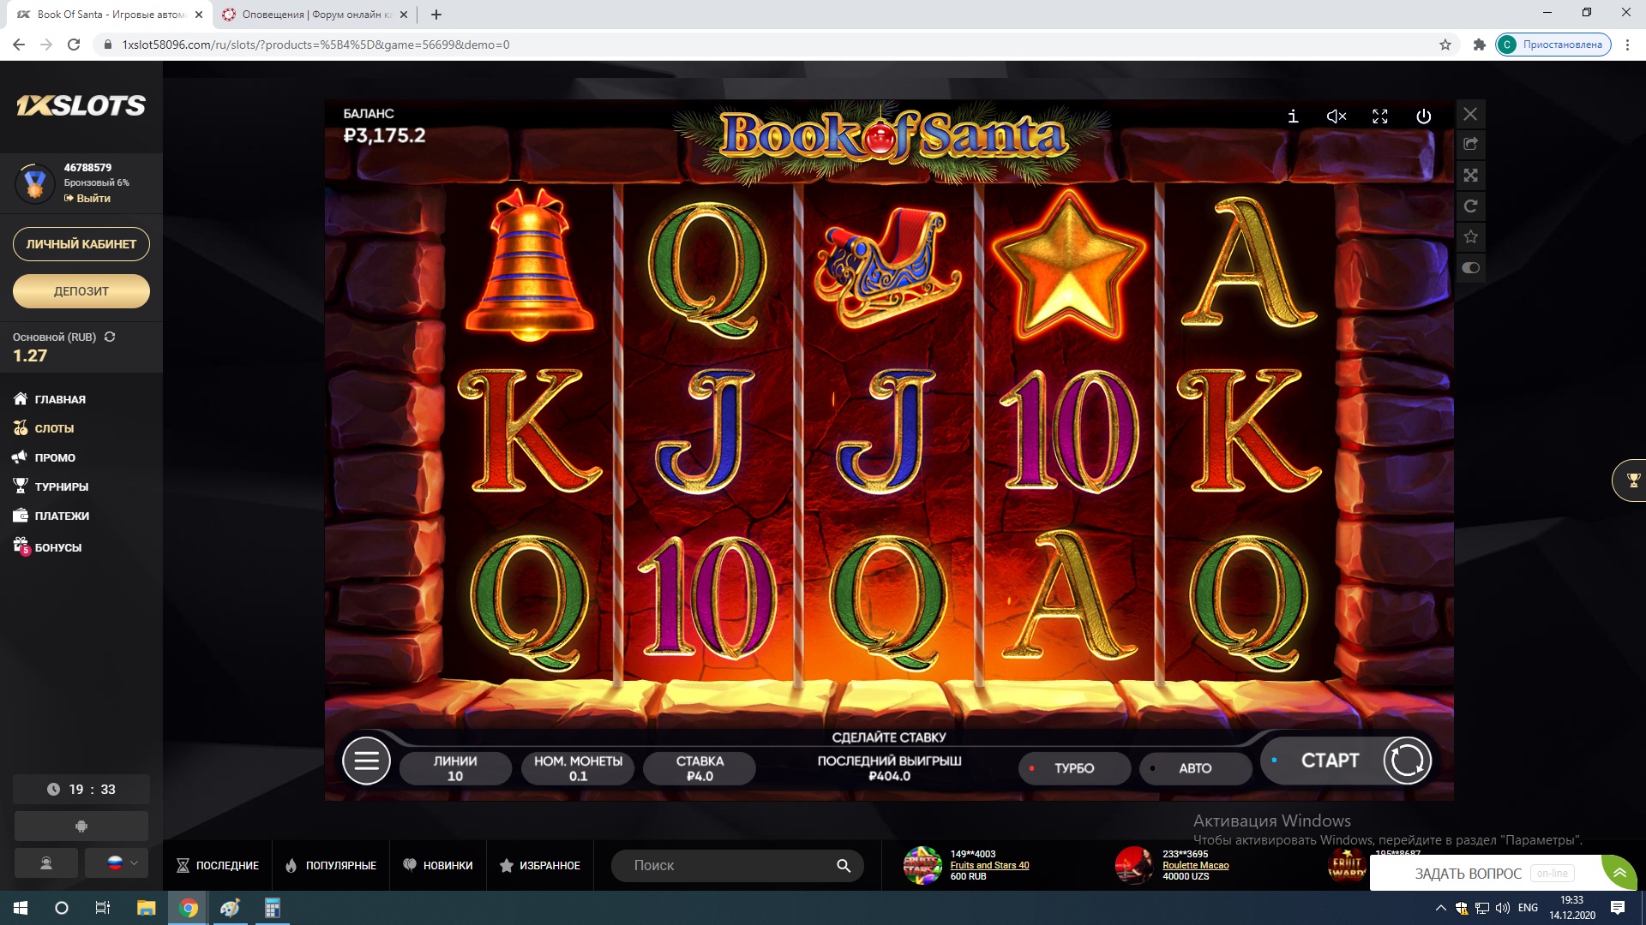Open Calculator in taskbar
Viewport: 1646px width, 925px height.
272,908
